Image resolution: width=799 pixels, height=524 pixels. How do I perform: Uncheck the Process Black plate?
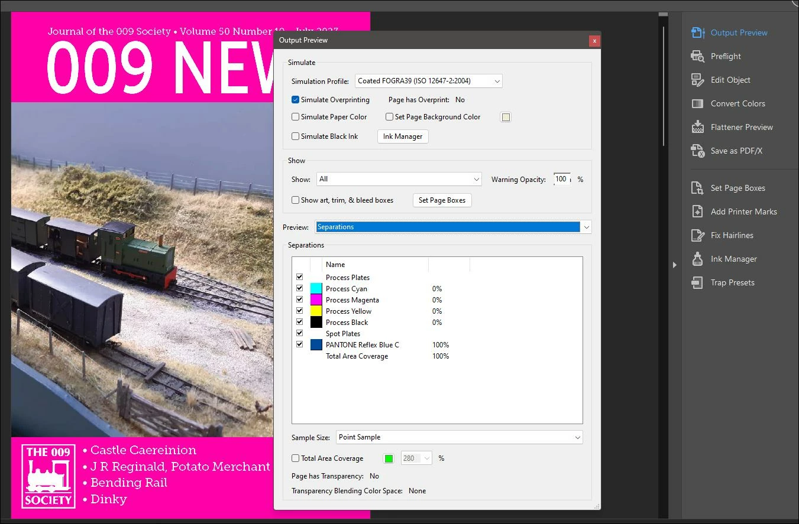click(x=299, y=322)
